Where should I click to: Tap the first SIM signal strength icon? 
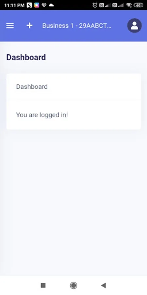pos(105,5)
